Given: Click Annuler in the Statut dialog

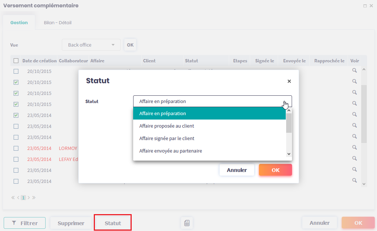Looking at the screenshot, I should point(236,170).
